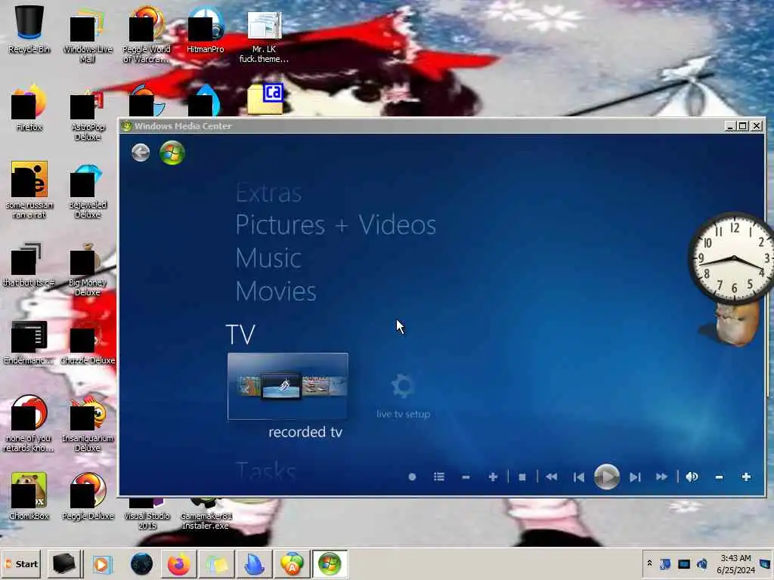Select the 'that but its c#' desktop icon
774x580 pixels.
(x=29, y=265)
